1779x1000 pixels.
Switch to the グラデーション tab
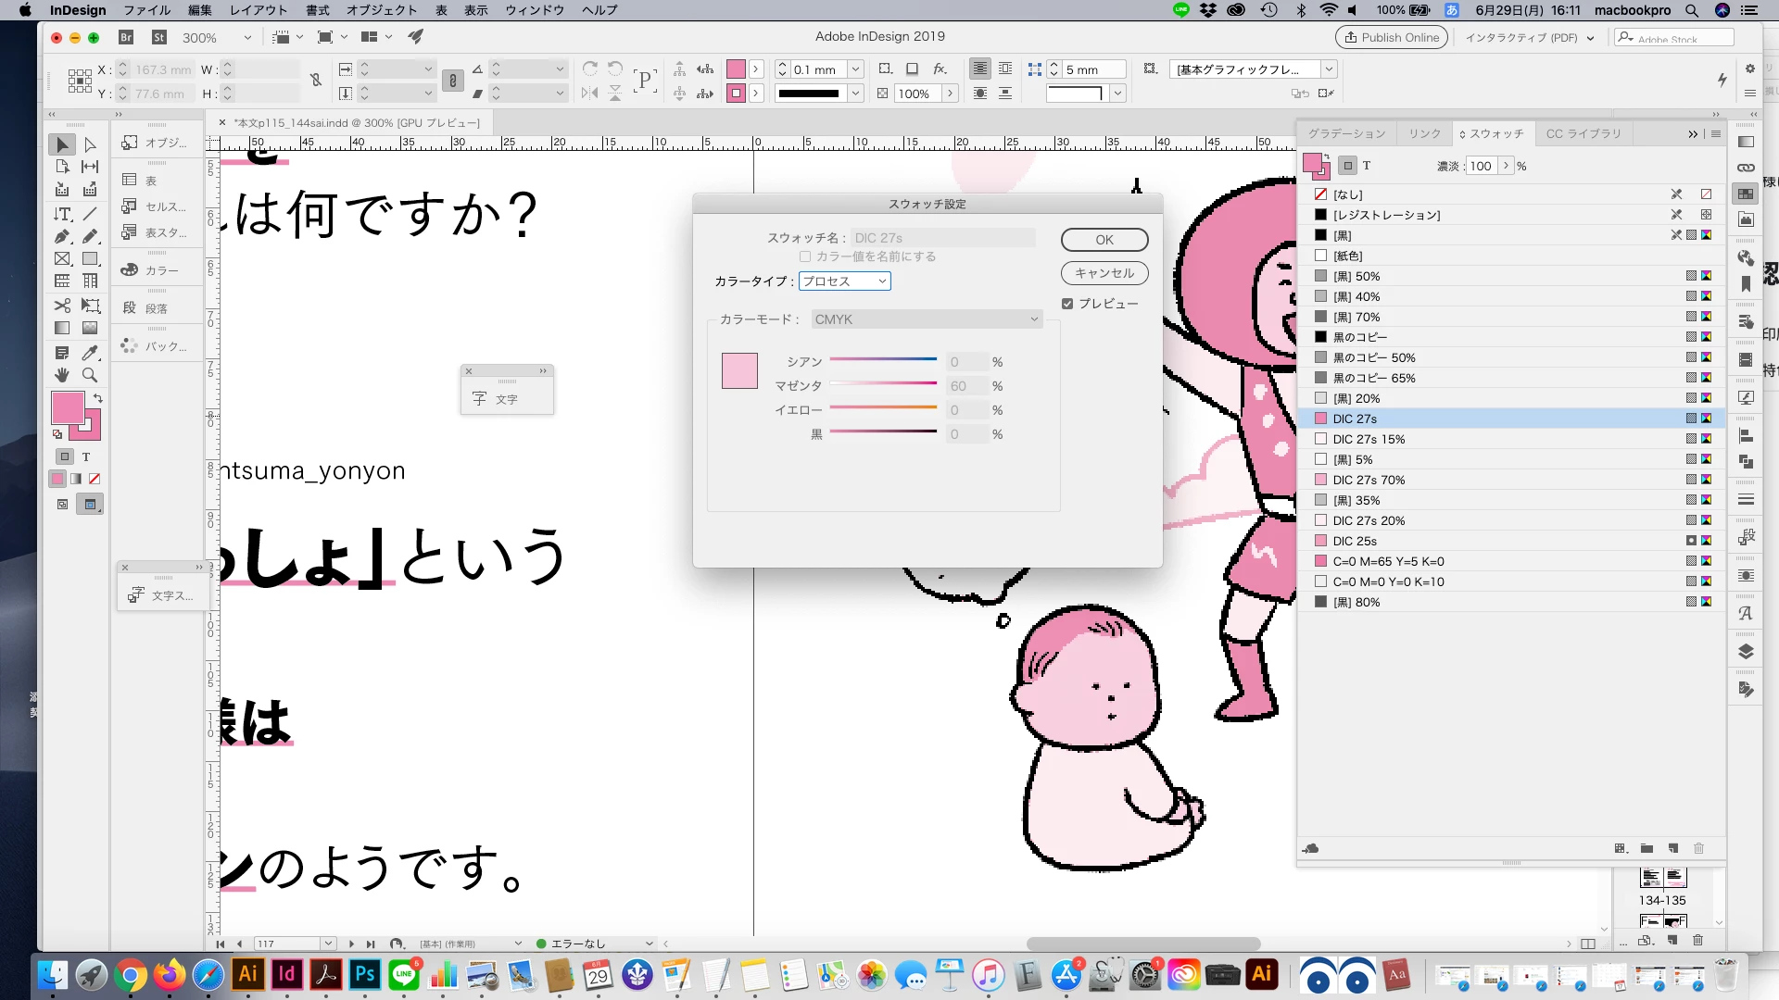pos(1346,134)
